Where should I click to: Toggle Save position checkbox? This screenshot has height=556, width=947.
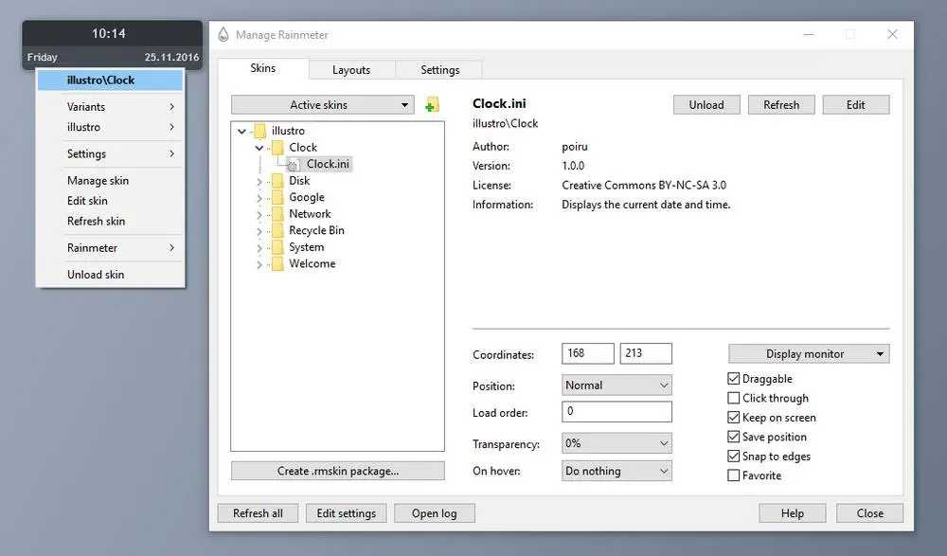coord(734,437)
